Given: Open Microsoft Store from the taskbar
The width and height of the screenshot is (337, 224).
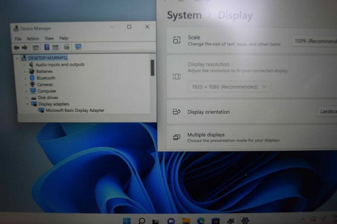Looking at the screenshot, I should coord(216,221).
